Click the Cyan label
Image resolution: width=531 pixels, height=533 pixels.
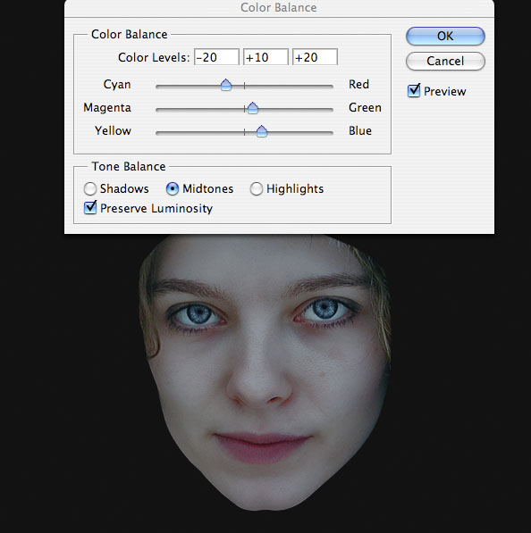(117, 85)
